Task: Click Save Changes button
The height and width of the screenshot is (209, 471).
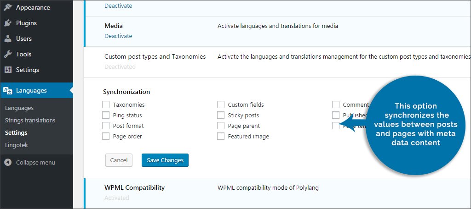Action: tap(165, 160)
